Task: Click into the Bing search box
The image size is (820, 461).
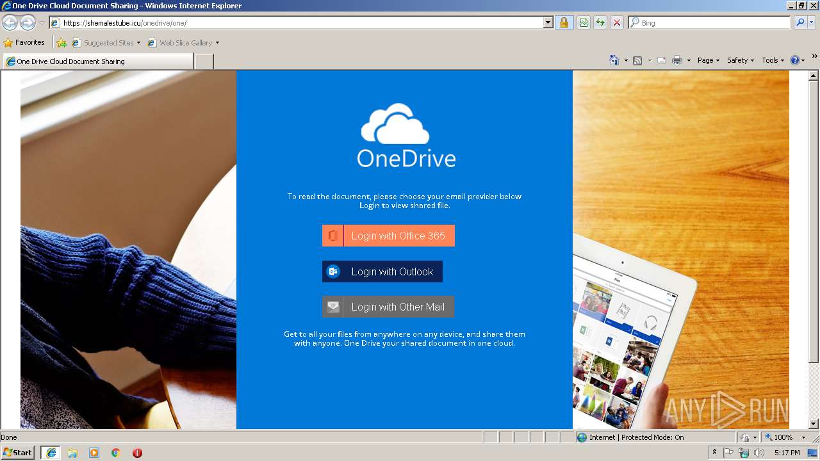Action: coord(709,22)
